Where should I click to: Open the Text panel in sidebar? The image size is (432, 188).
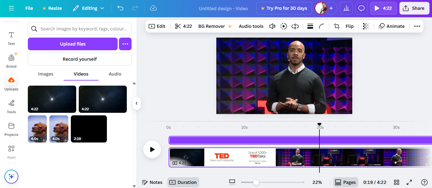(x=11, y=38)
